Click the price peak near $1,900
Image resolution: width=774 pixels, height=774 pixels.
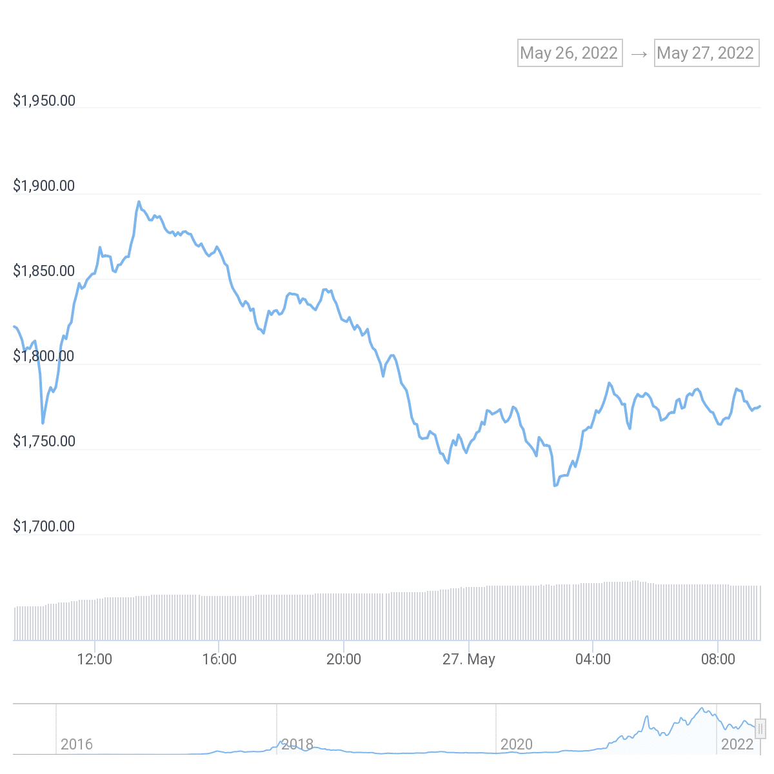[139, 202]
